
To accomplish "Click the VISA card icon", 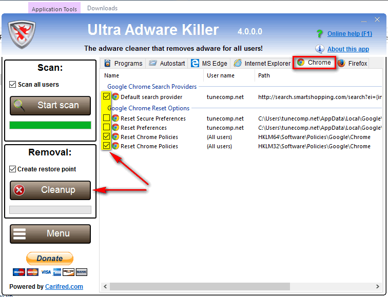I will 46,272.
